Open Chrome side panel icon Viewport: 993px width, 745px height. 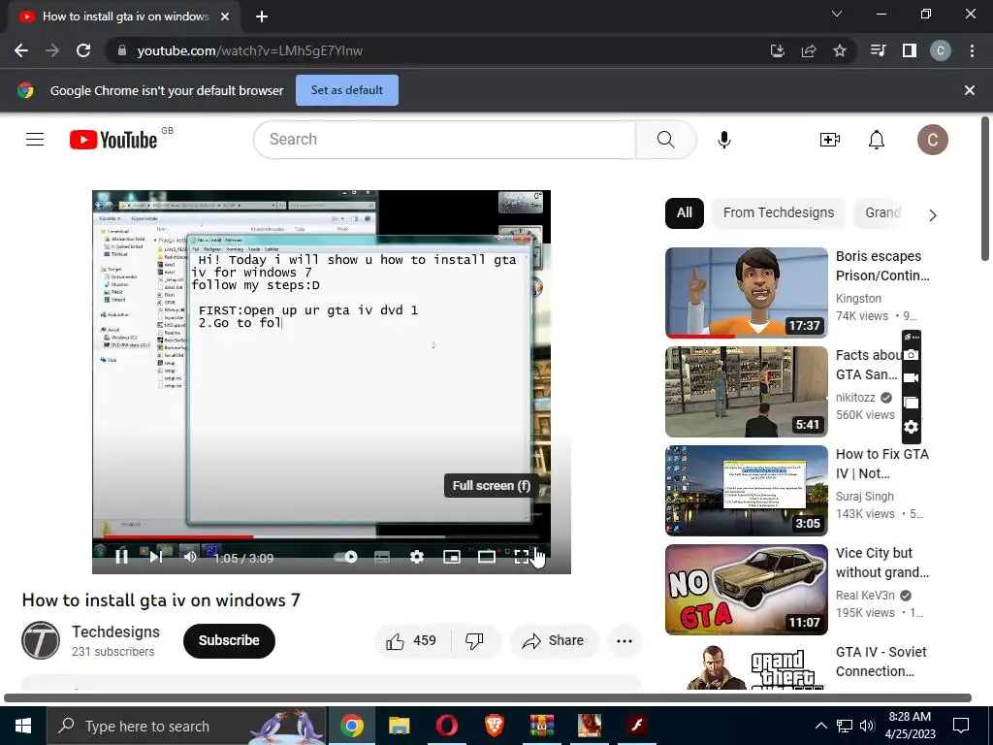[910, 50]
